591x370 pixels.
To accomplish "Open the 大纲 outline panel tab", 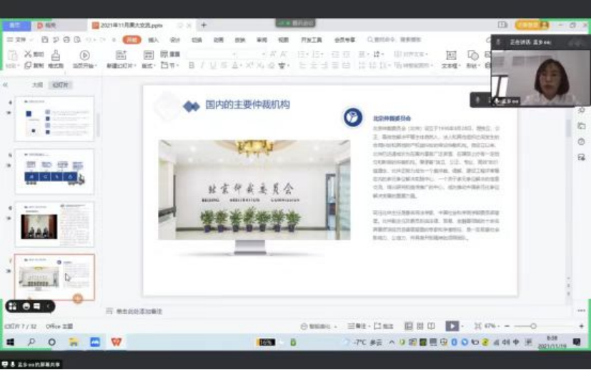I will (37, 84).
